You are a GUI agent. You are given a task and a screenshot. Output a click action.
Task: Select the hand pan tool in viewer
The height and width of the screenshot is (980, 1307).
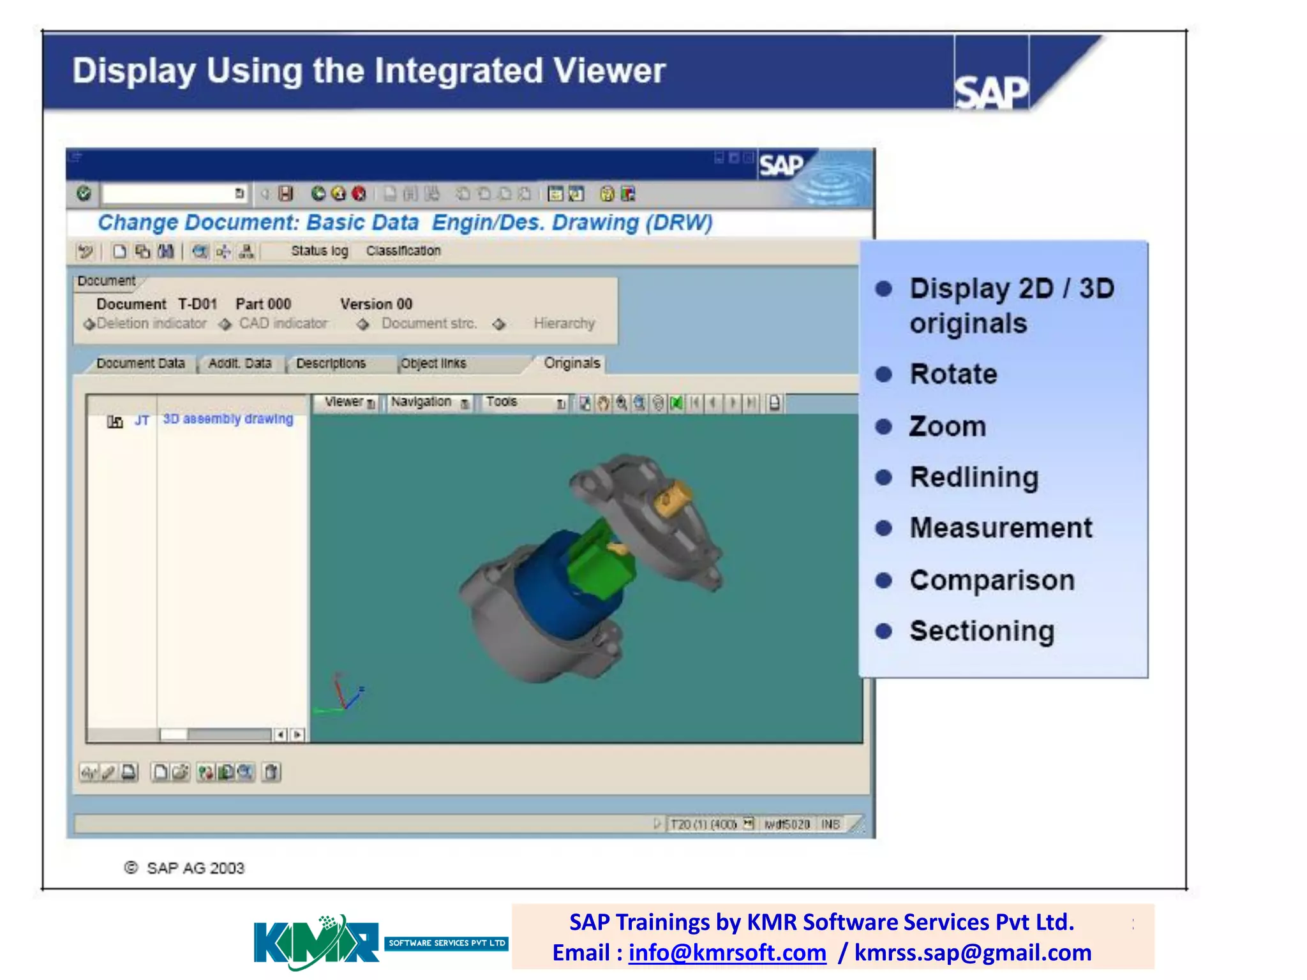tap(603, 403)
